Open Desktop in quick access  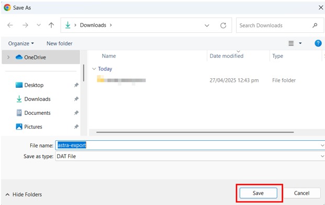point(34,85)
